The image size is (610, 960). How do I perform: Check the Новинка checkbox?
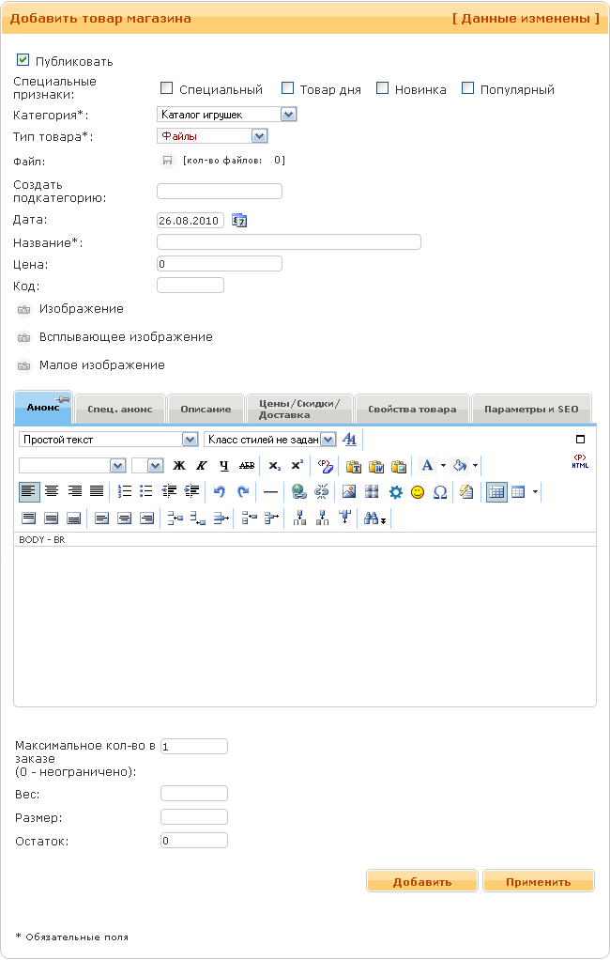click(x=382, y=88)
